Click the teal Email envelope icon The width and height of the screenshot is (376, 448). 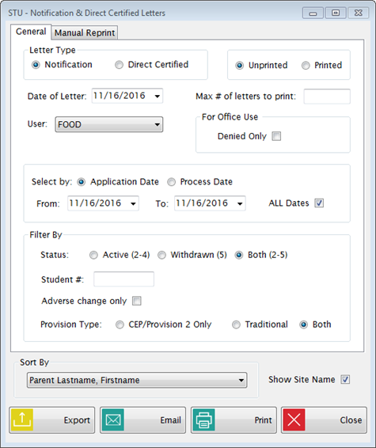point(113,420)
